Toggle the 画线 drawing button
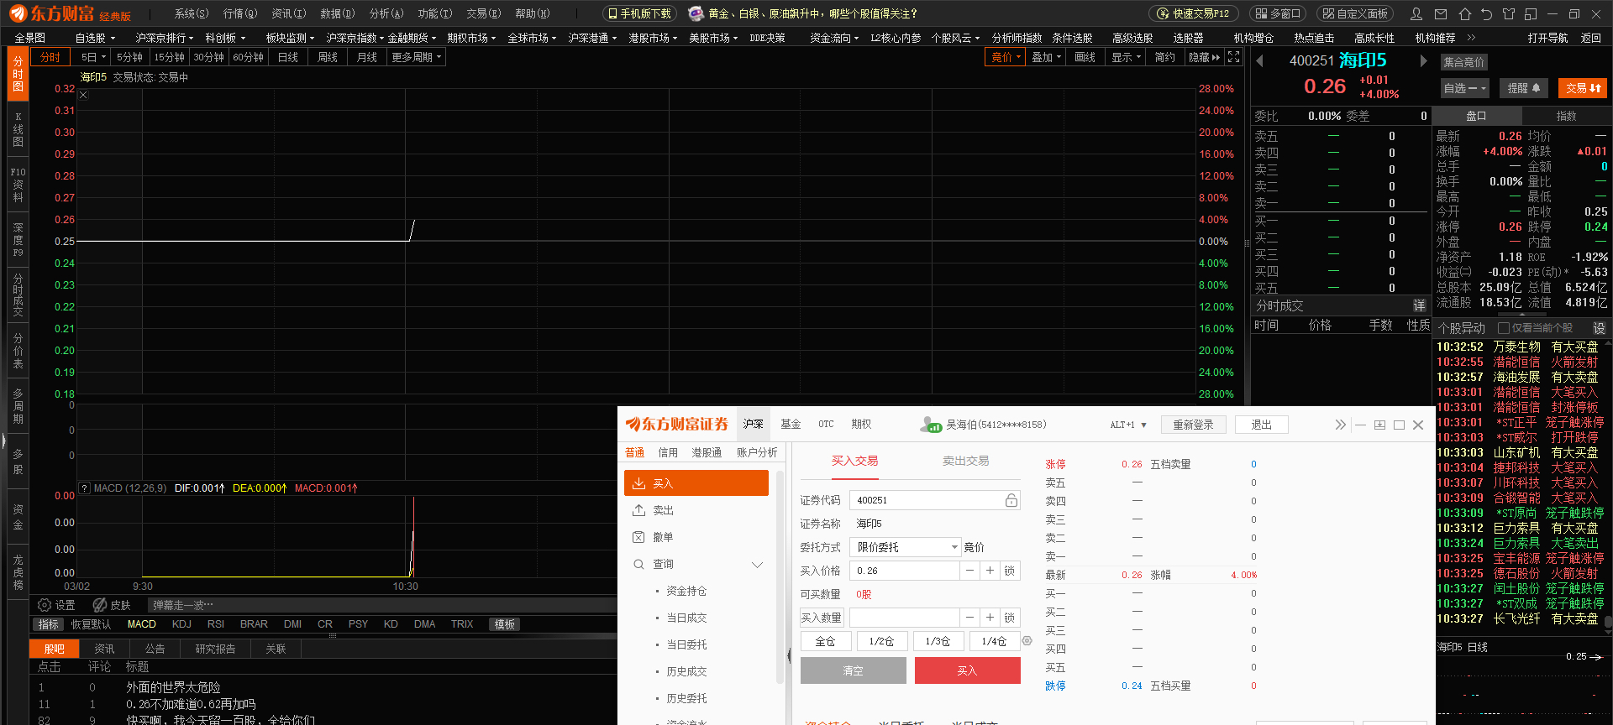 (x=1085, y=57)
